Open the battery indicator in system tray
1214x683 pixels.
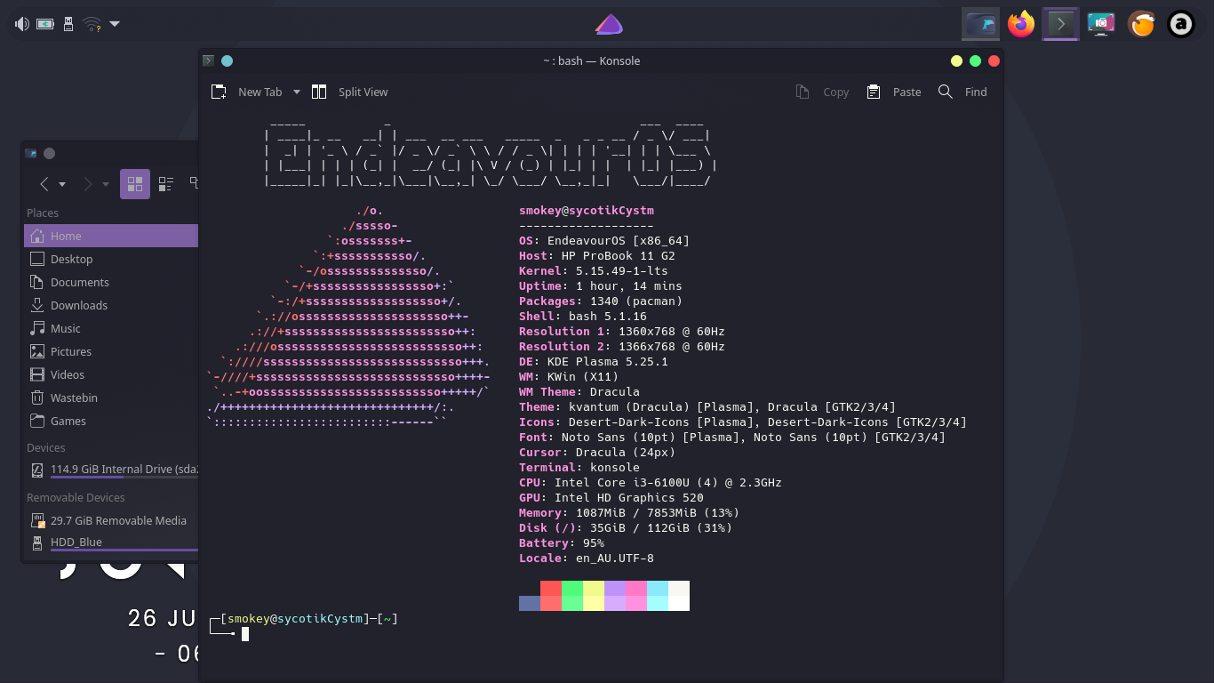pos(45,24)
